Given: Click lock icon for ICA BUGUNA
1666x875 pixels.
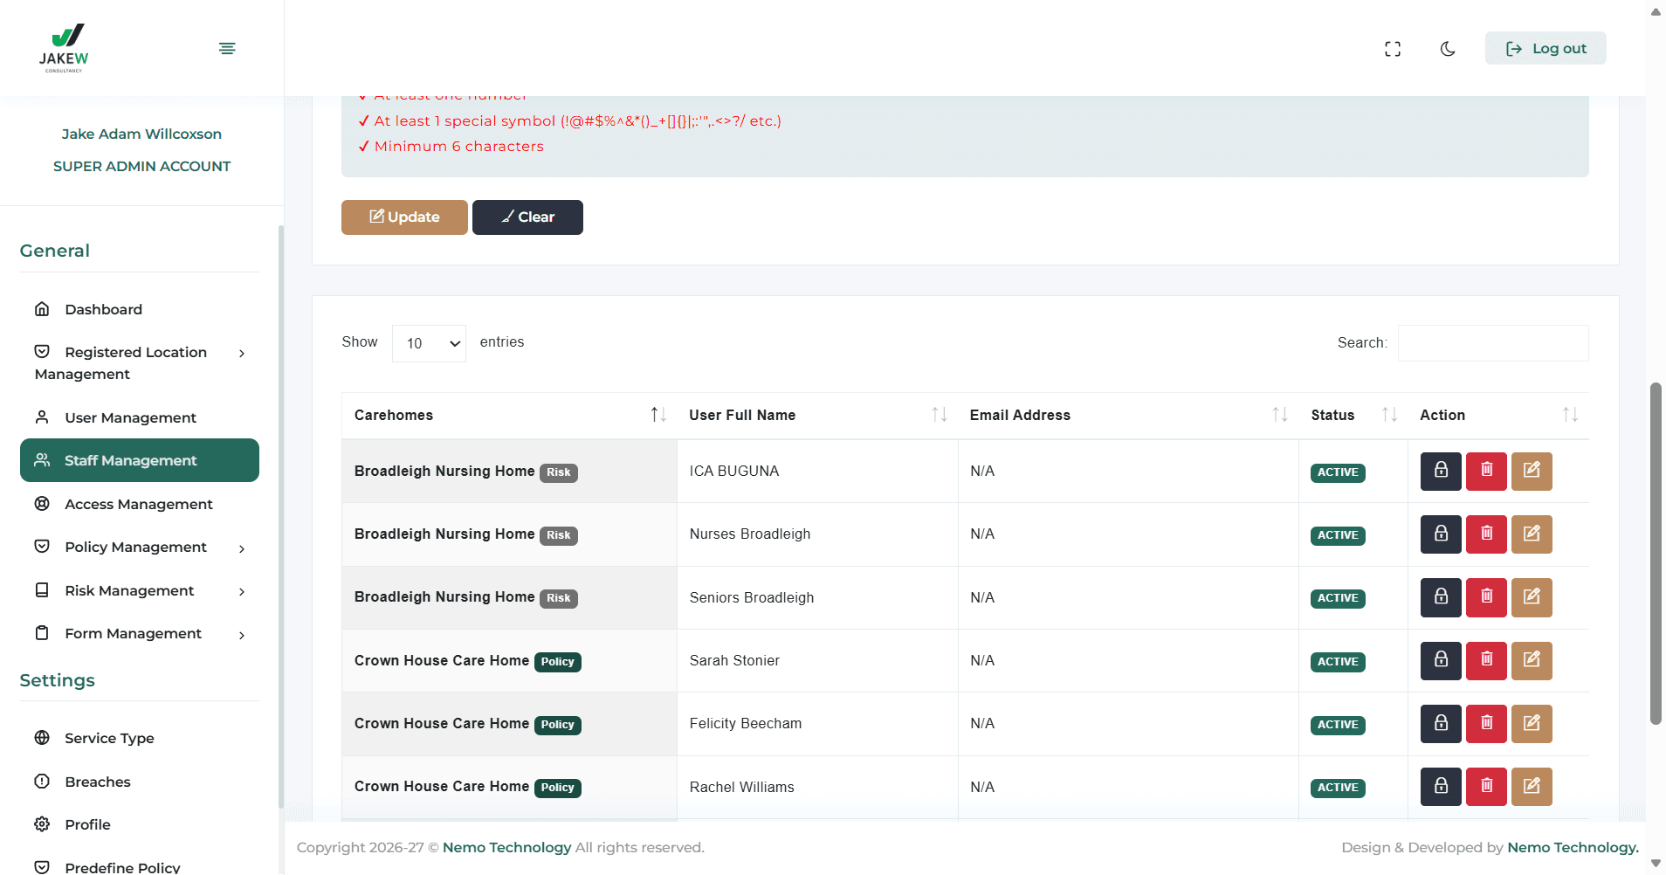Looking at the screenshot, I should tap(1441, 472).
